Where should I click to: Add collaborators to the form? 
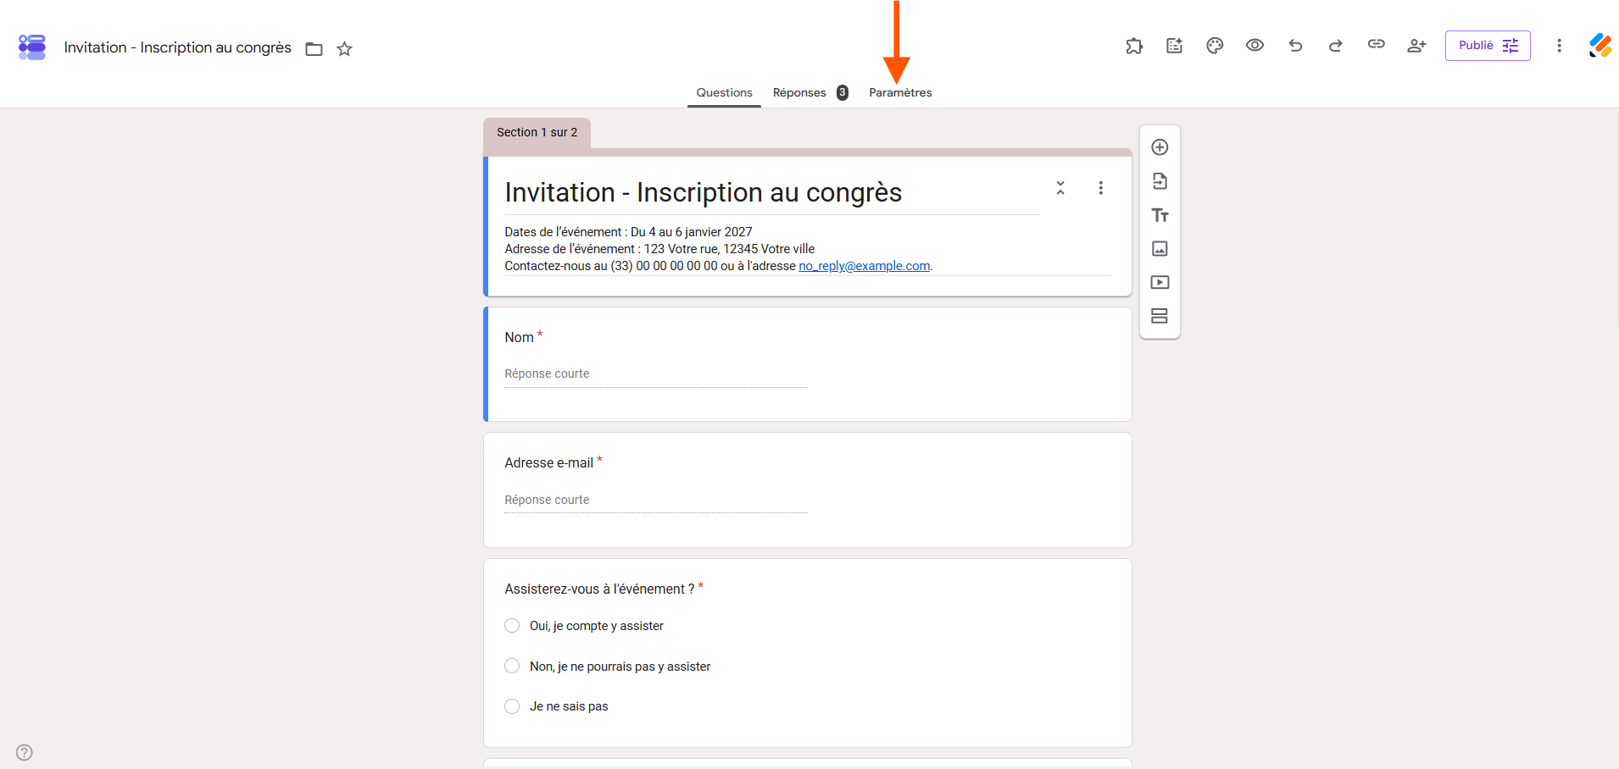[1416, 46]
